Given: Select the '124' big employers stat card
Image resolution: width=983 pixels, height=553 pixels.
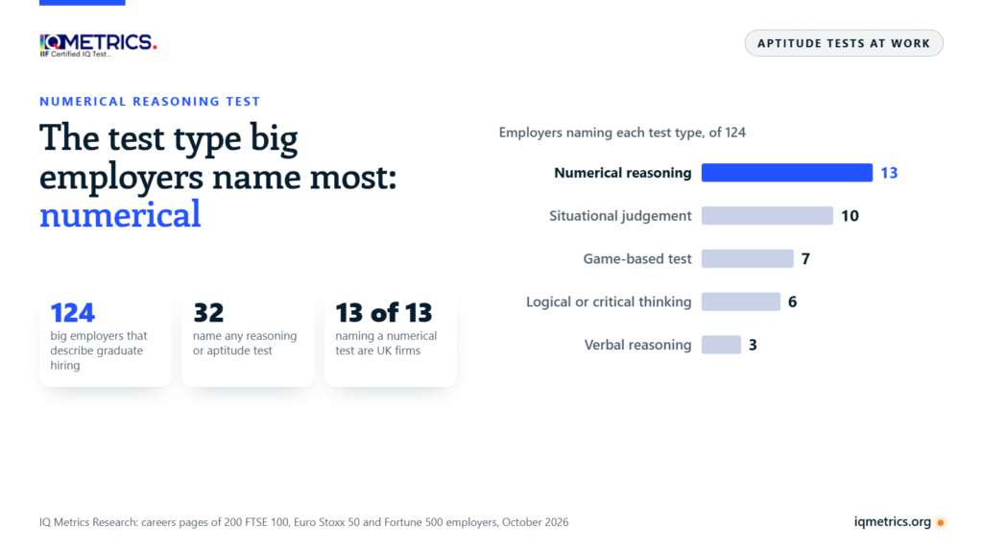Looking at the screenshot, I should (106, 339).
